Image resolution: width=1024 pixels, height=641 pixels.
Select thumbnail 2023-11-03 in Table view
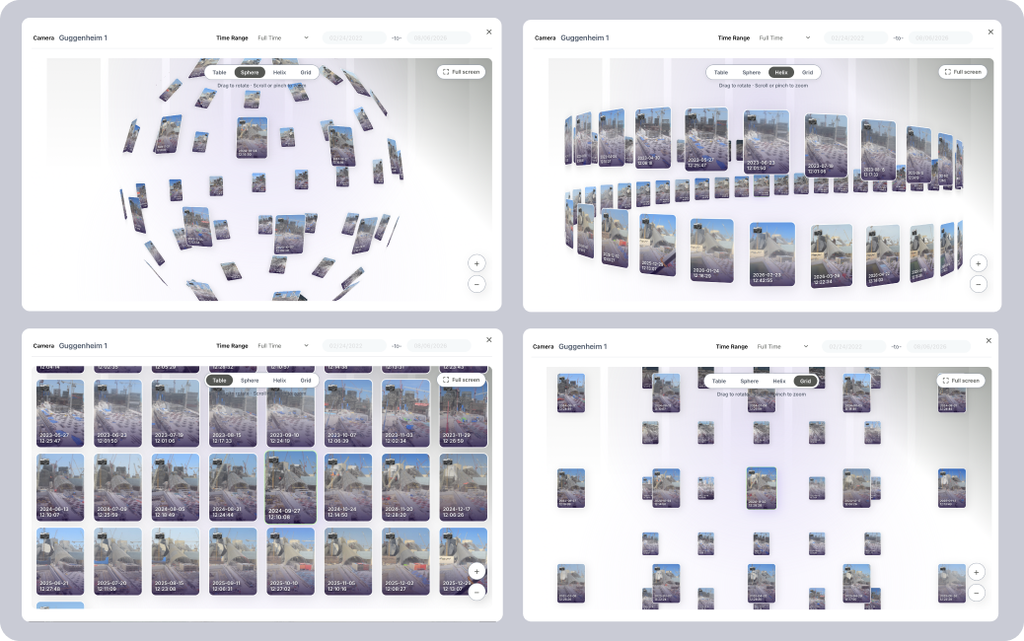coord(405,413)
